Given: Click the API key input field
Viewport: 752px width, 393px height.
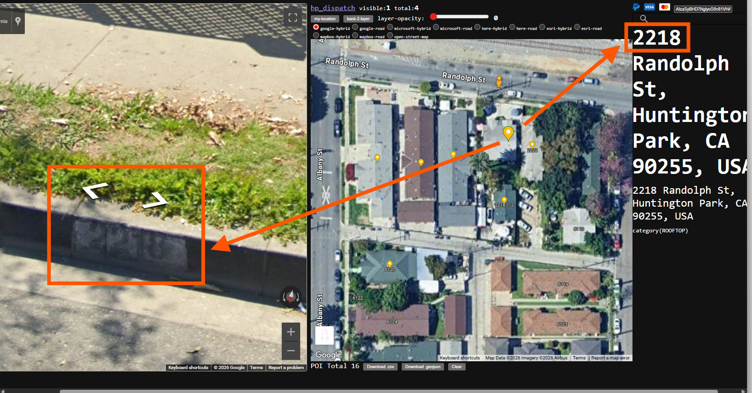Looking at the screenshot, I should pyautogui.click(x=702, y=9).
